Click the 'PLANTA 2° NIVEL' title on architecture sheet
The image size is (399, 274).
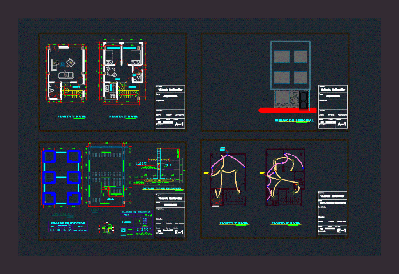pyautogui.click(x=124, y=116)
